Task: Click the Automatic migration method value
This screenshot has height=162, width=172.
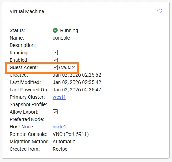Action: [64, 142]
